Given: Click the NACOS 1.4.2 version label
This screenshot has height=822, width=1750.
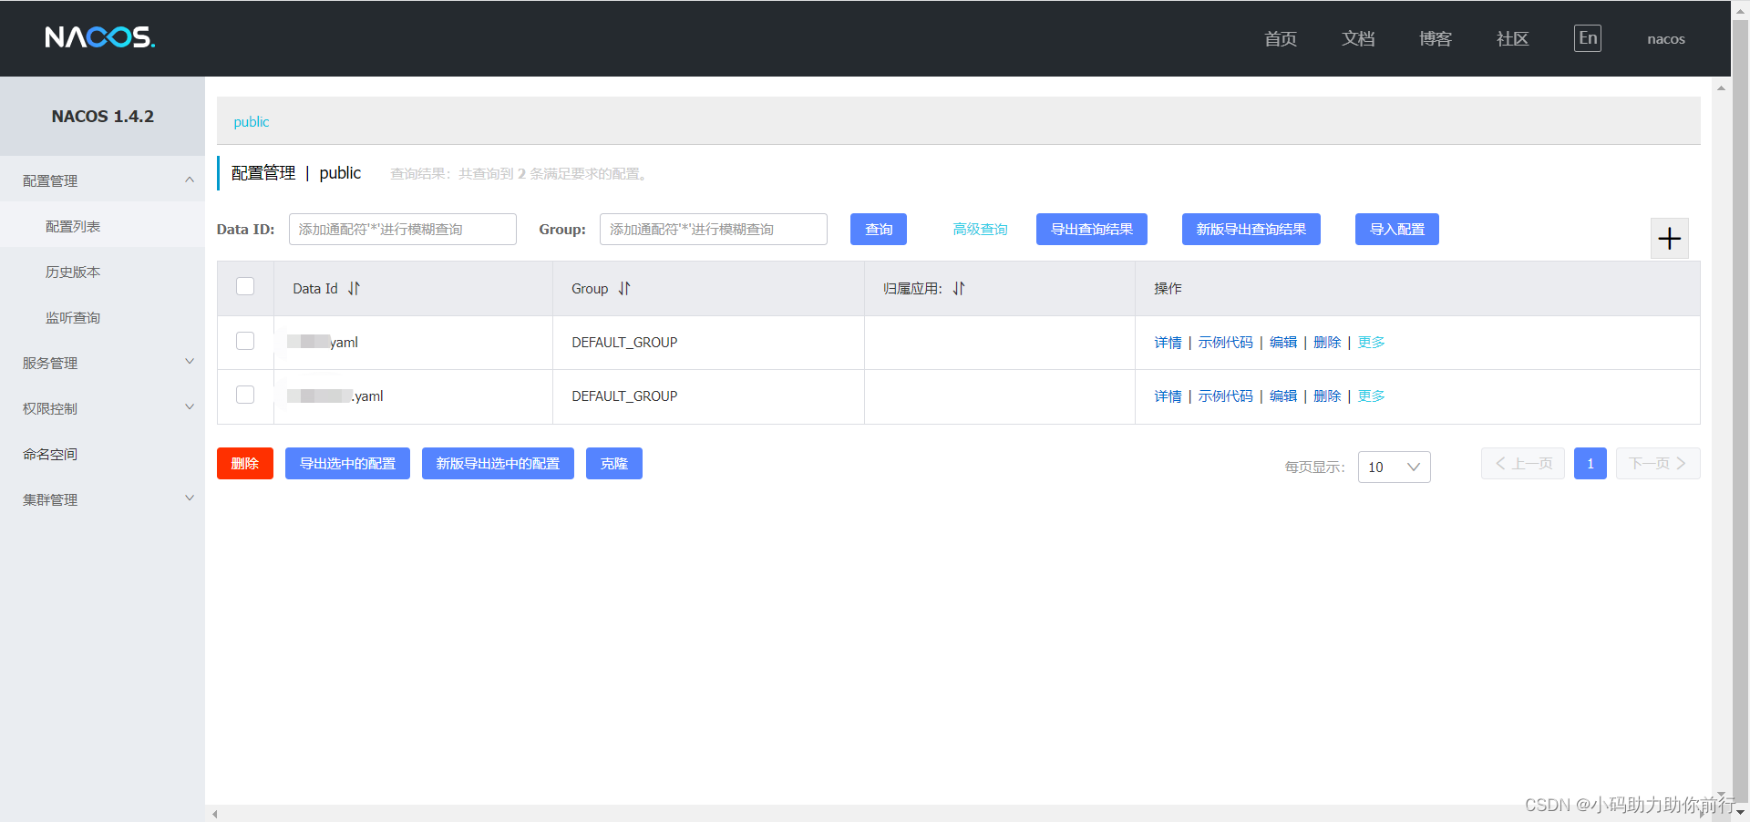Looking at the screenshot, I should pyautogui.click(x=103, y=117).
